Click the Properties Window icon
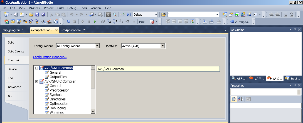The image size is (303, 123). coord(231,15)
